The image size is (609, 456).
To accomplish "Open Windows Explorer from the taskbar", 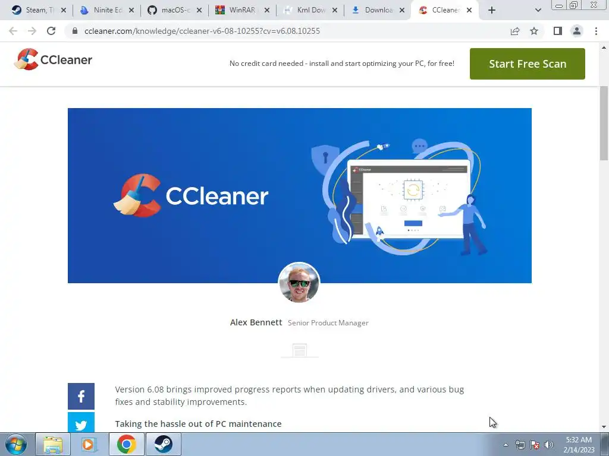I will pos(53,444).
